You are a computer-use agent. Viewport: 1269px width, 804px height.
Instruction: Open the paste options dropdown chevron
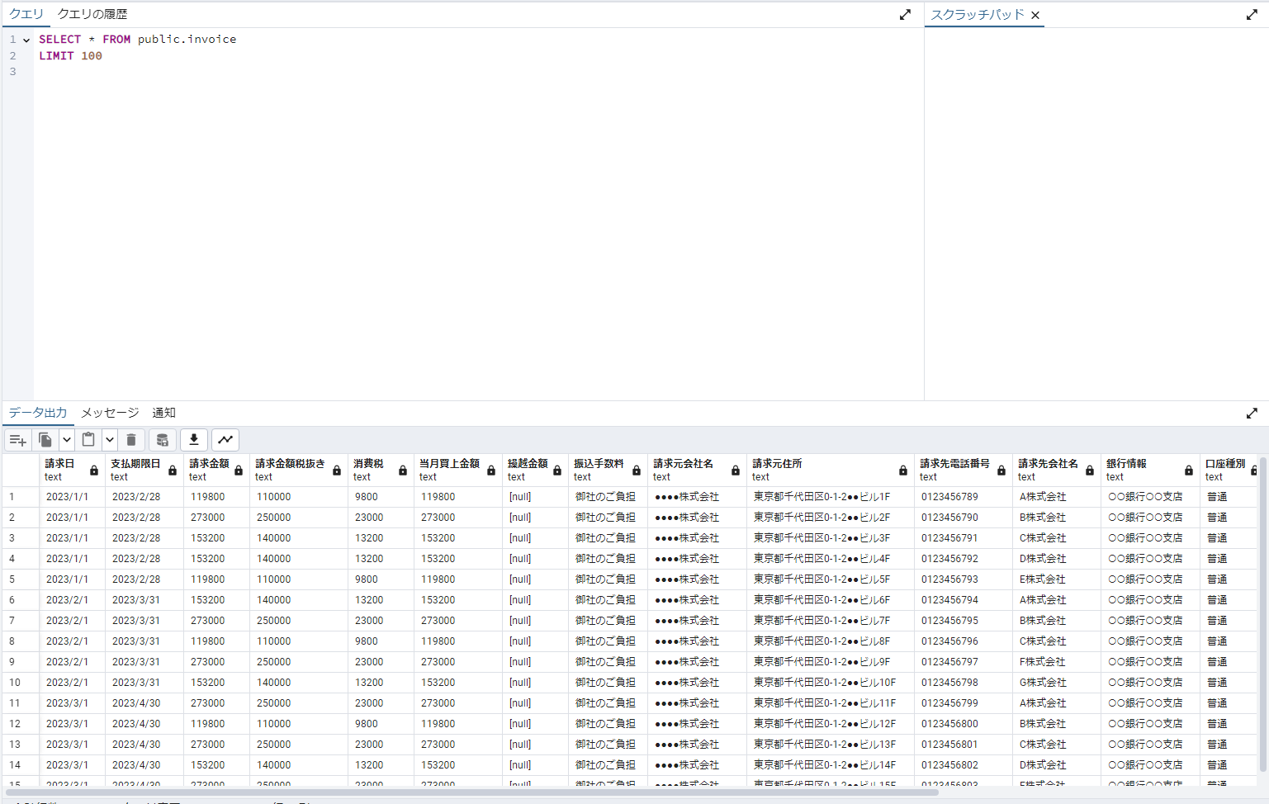point(110,439)
